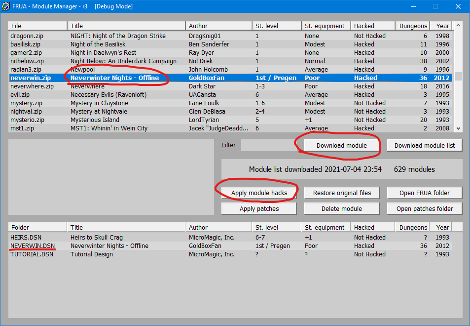The width and height of the screenshot is (470, 326).
Task: Sort the top list by Hacked column header
Action: click(x=373, y=26)
